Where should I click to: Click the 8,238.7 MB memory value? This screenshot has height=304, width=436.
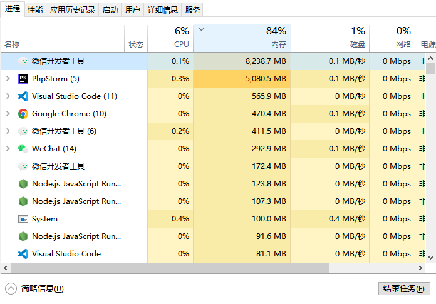266,61
